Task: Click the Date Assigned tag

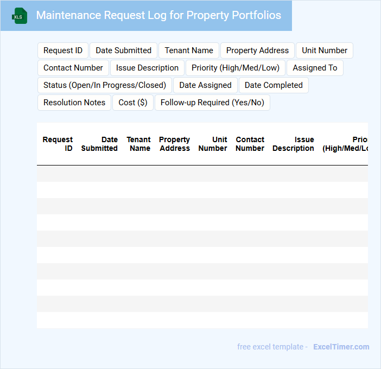Action: click(x=205, y=85)
